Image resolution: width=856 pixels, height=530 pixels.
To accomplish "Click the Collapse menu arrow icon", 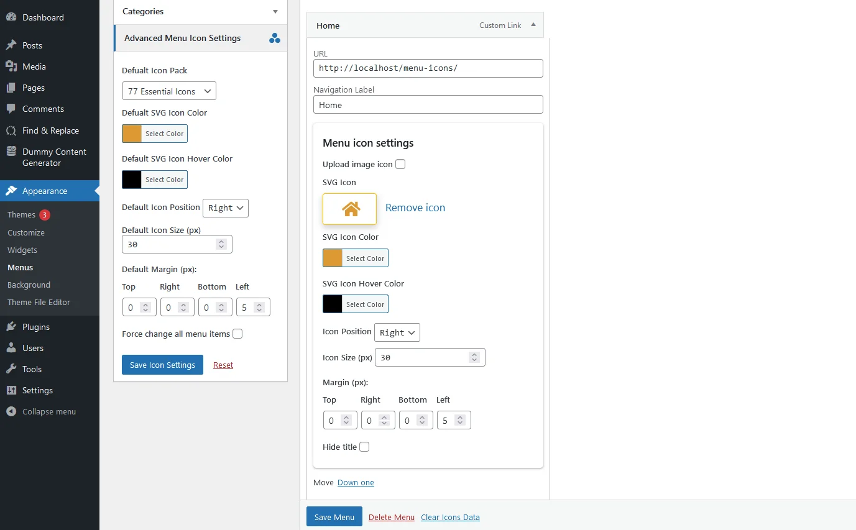I will (x=11, y=411).
